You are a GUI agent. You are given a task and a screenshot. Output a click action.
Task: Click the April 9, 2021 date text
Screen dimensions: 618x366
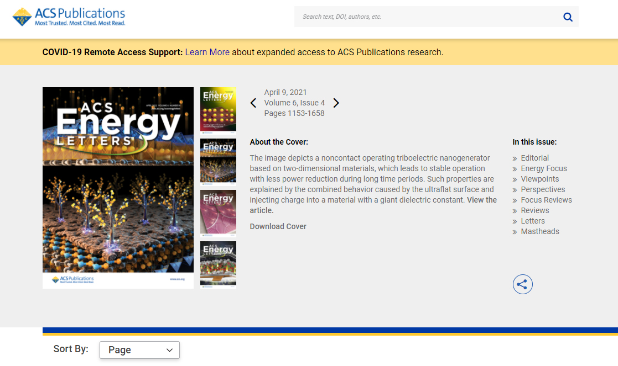pos(285,92)
